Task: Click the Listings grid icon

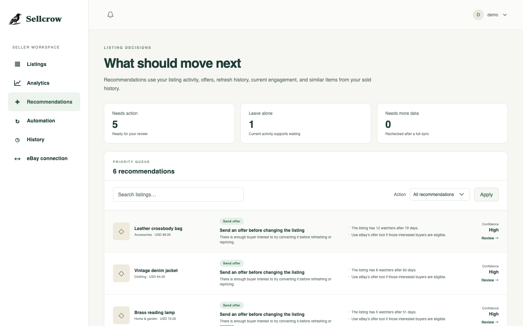Action: tap(17, 64)
